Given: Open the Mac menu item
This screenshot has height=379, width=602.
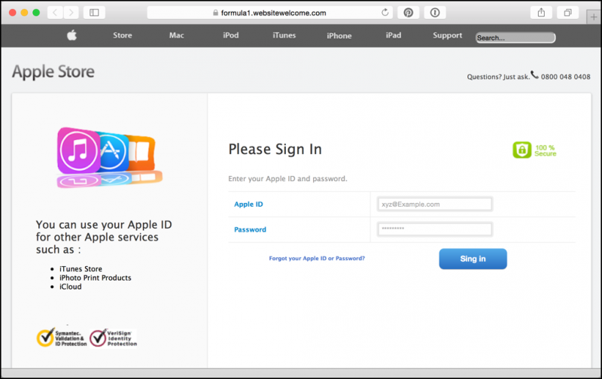Looking at the screenshot, I should point(177,35).
